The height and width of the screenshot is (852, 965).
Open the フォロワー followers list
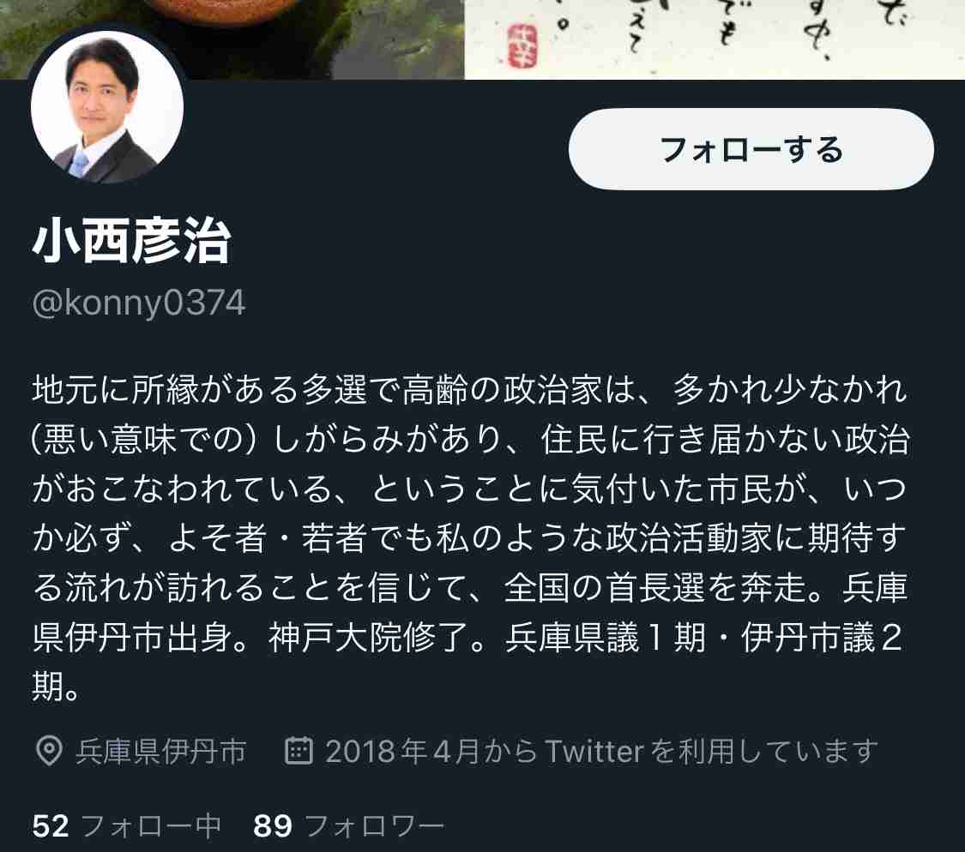click(348, 825)
